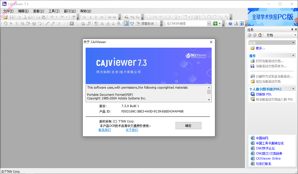298x174 pixels.
Task: Click the 更多... link under 打开
Action: click(261, 48)
